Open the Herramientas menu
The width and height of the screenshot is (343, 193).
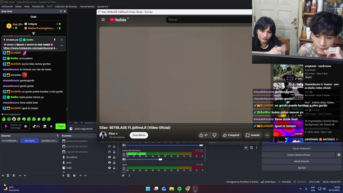87,6
